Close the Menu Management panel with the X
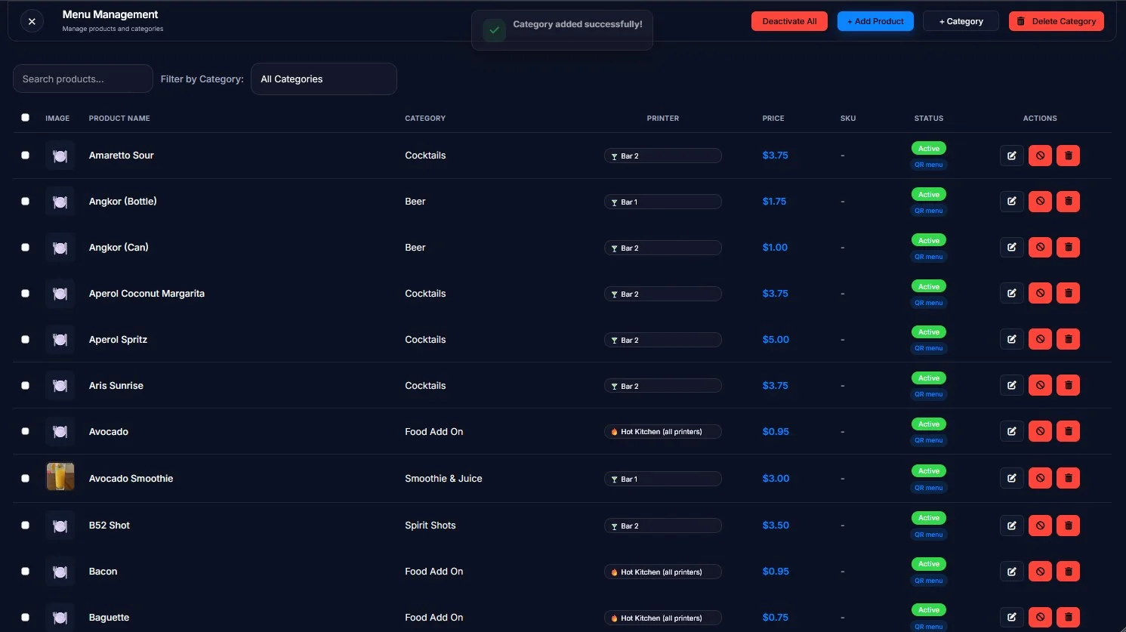The height and width of the screenshot is (632, 1126). point(32,21)
